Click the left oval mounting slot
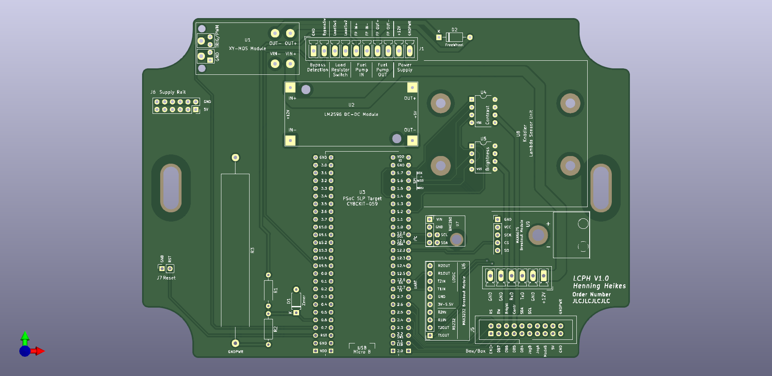This screenshot has height=376, width=772. [x=171, y=188]
